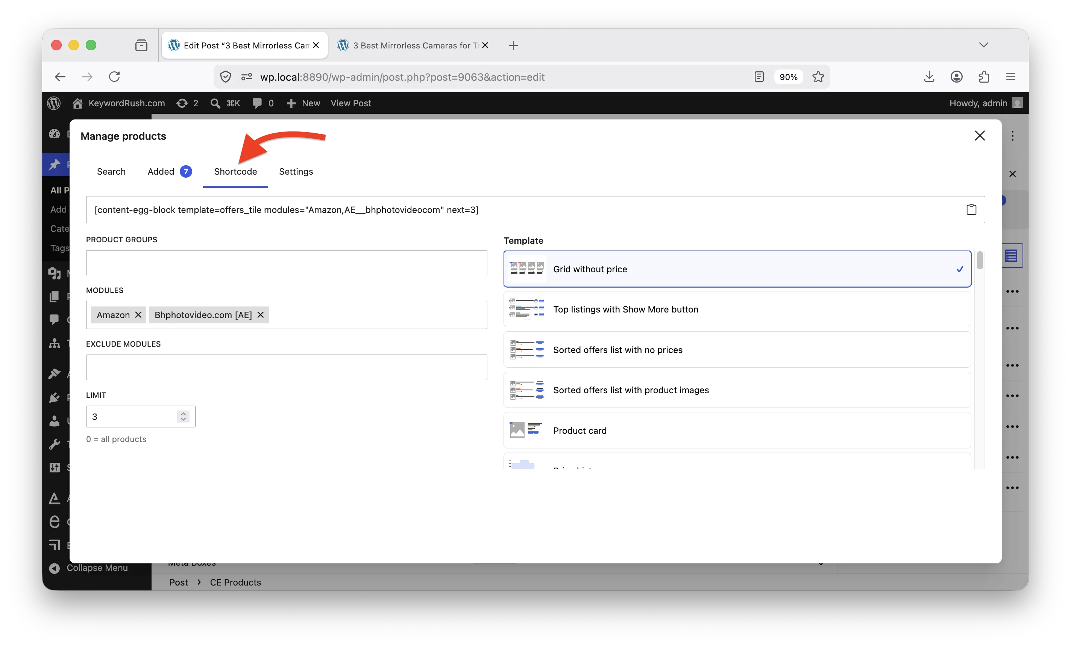Choose Top listings with Show More button template
Screen dimensions: 1071x646
[x=737, y=309]
